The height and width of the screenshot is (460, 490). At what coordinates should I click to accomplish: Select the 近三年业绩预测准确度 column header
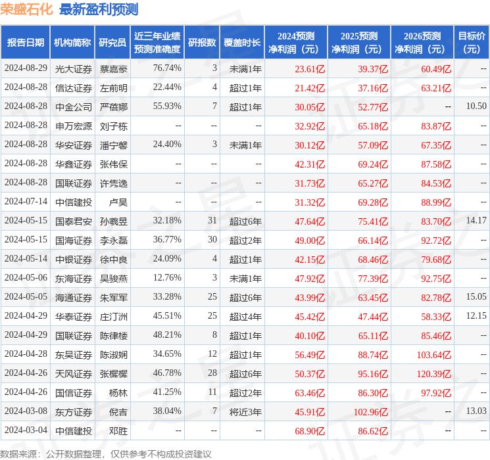tap(157, 43)
